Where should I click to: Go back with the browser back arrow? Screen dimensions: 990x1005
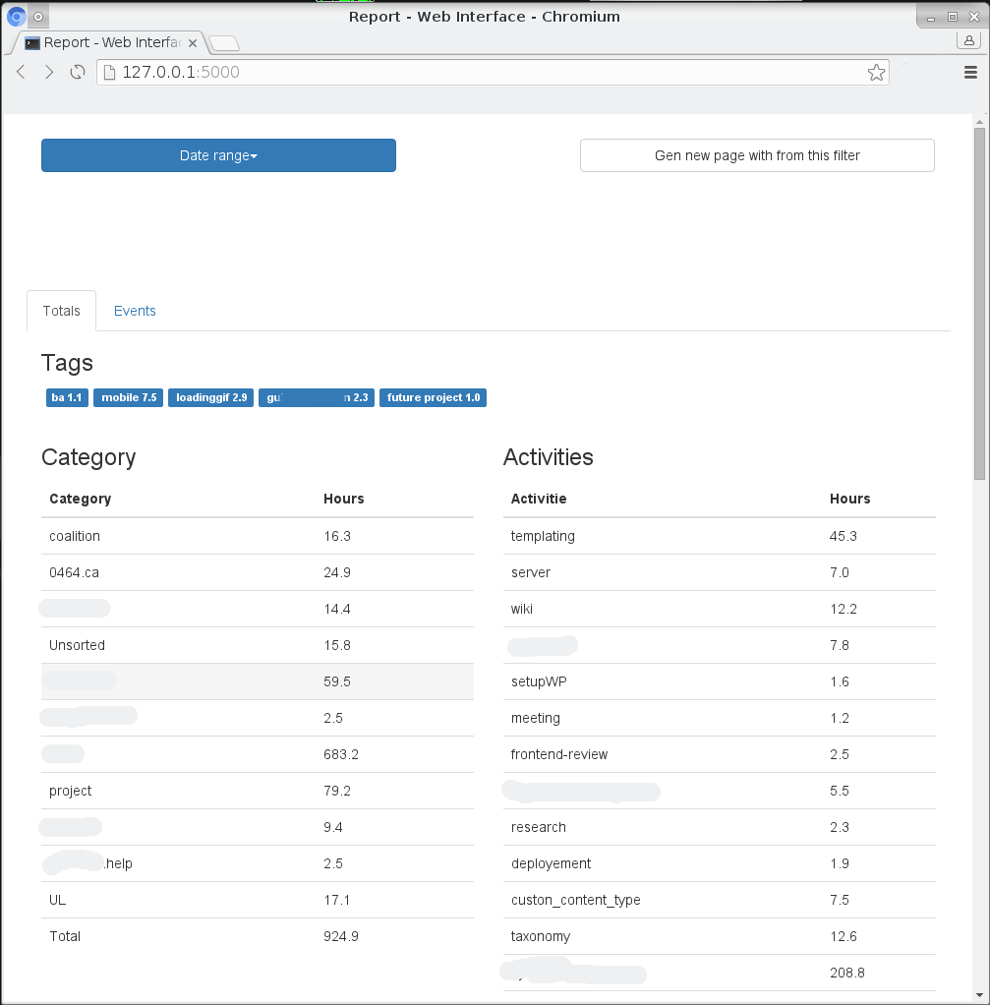point(21,72)
